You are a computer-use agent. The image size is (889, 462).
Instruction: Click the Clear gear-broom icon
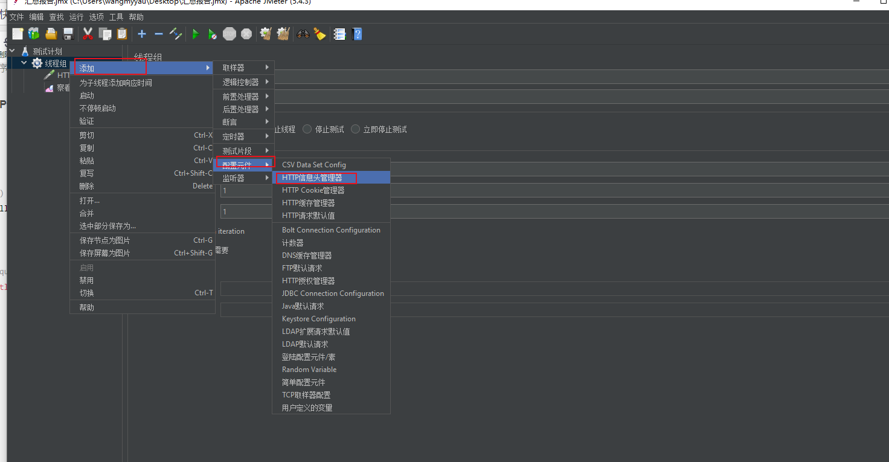click(266, 34)
